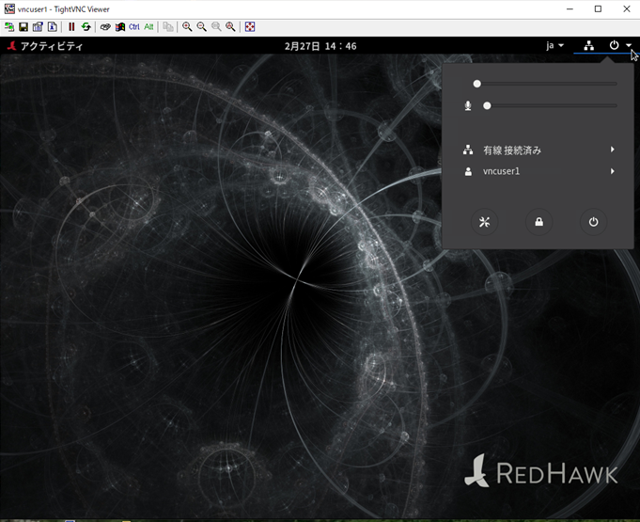The image size is (640, 522).
Task: Open system settings round button
Action: click(485, 222)
